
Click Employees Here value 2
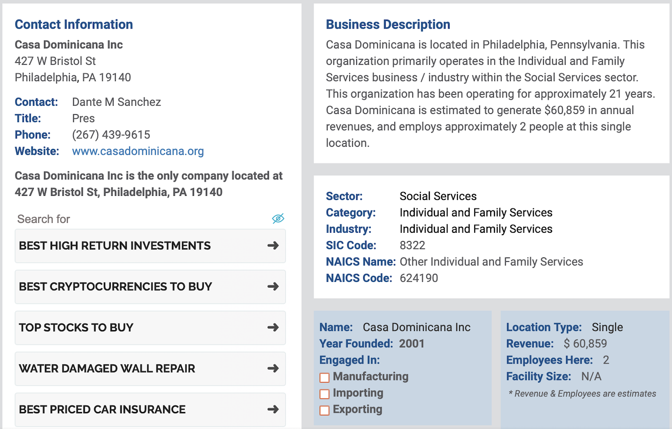coord(606,360)
